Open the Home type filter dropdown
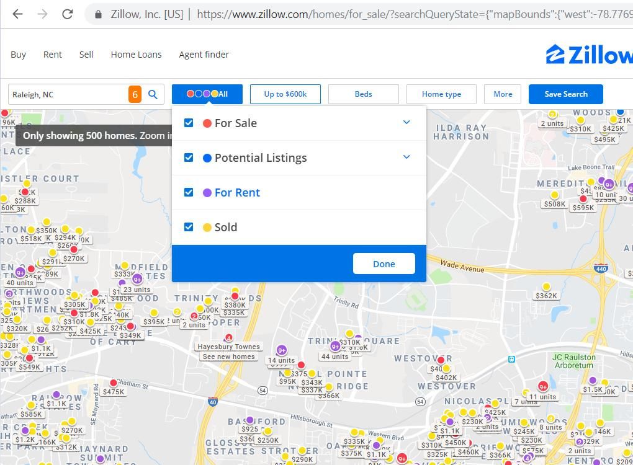Viewport: 633px width, 465px height. (x=441, y=94)
